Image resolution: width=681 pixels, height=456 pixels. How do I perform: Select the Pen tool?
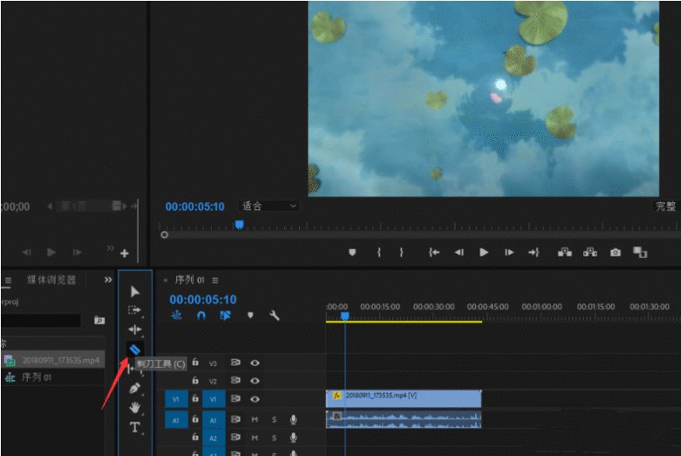pos(134,388)
